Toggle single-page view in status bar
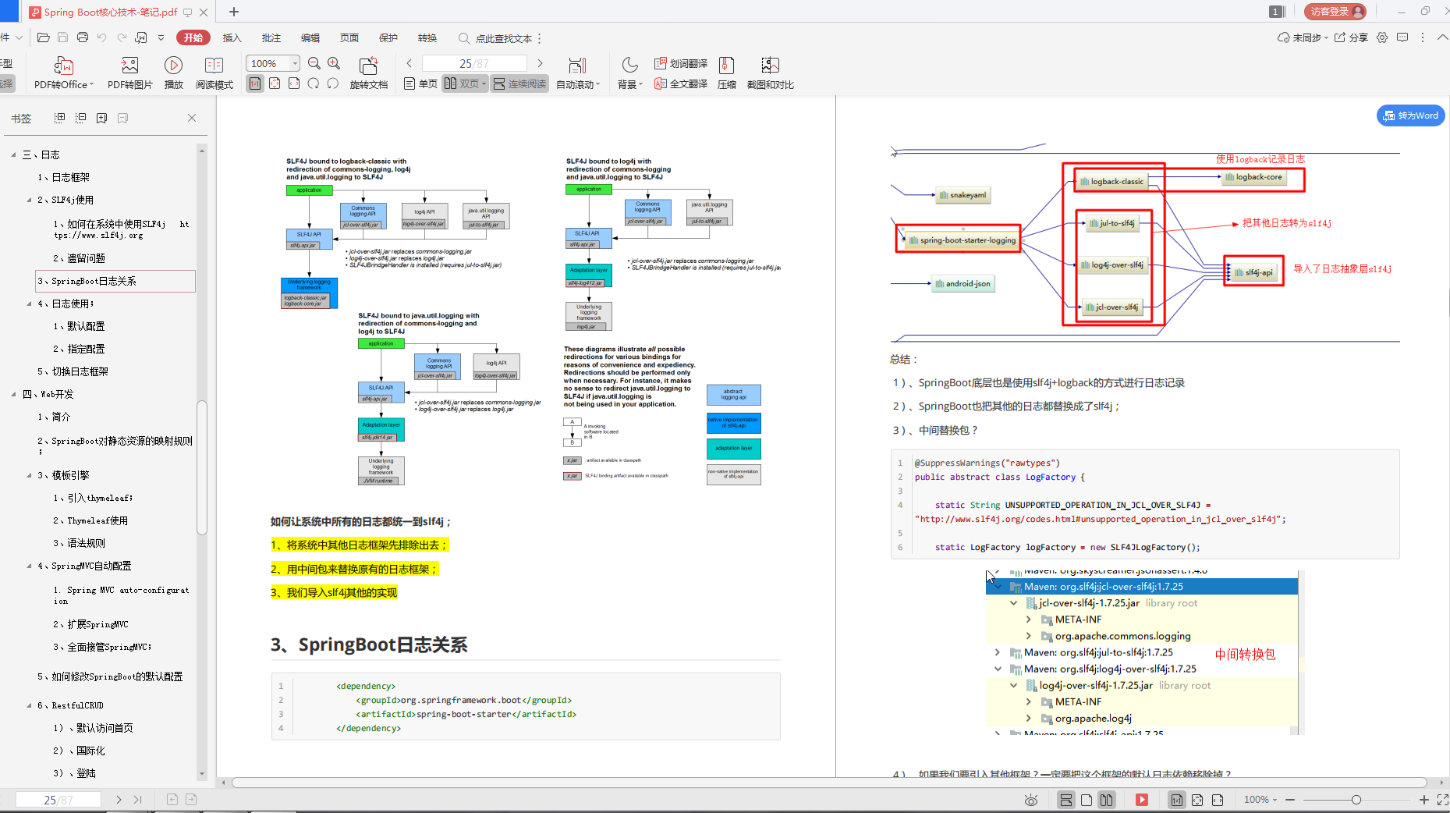Screen dimensions: 1450x813 (1087, 800)
